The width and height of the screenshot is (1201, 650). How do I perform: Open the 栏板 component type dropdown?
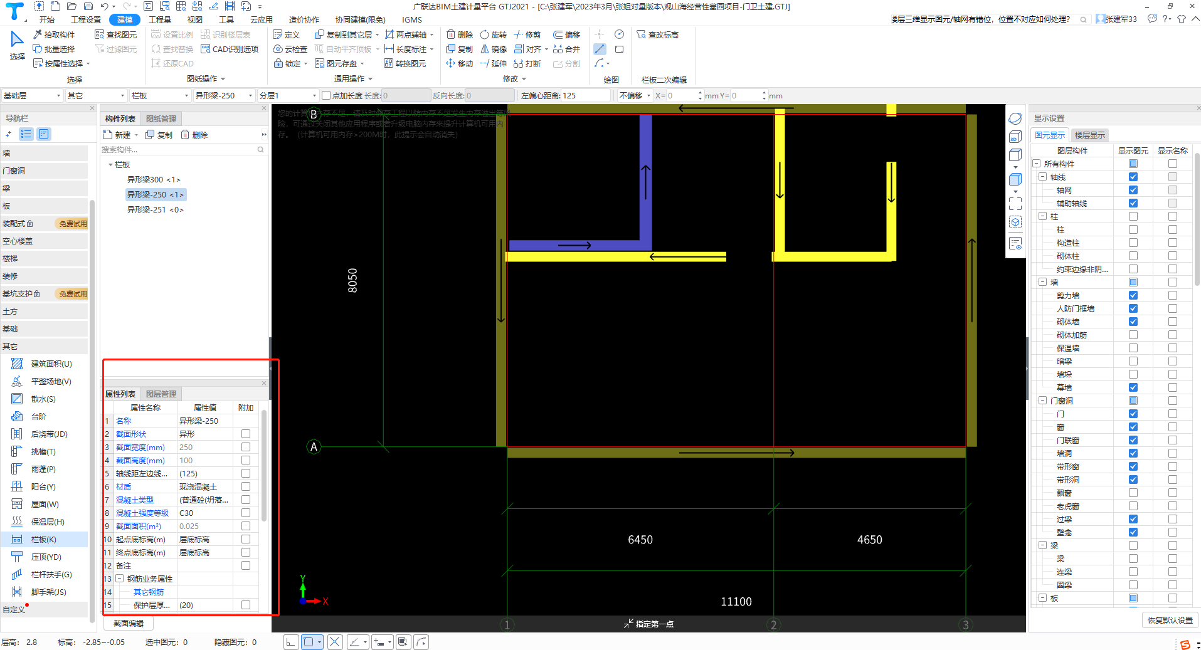click(x=160, y=95)
